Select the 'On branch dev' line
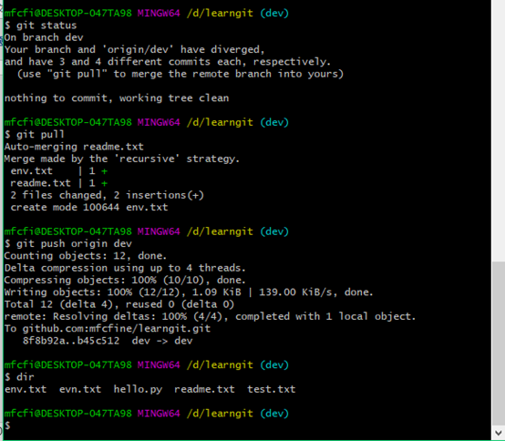This screenshot has width=505, height=441. [44, 37]
